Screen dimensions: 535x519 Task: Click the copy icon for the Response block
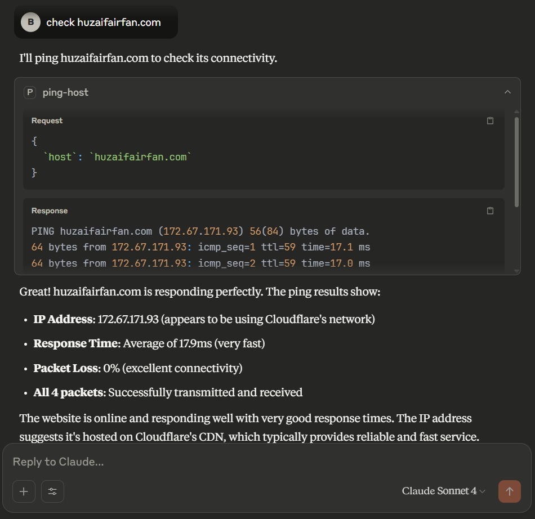[490, 211]
